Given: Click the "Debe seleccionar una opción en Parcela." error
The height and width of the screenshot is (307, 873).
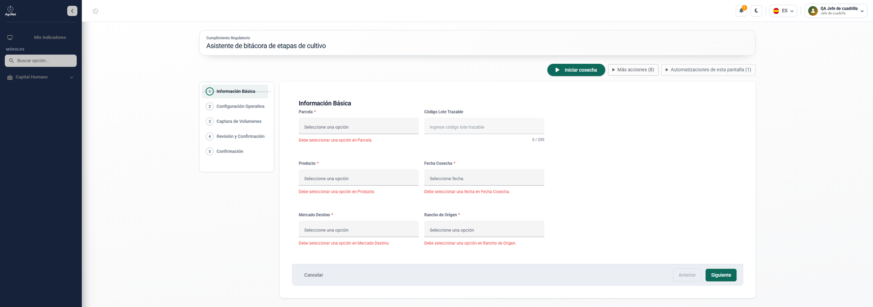Looking at the screenshot, I should [x=335, y=140].
